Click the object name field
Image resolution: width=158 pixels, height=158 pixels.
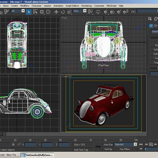tap(154, 73)
